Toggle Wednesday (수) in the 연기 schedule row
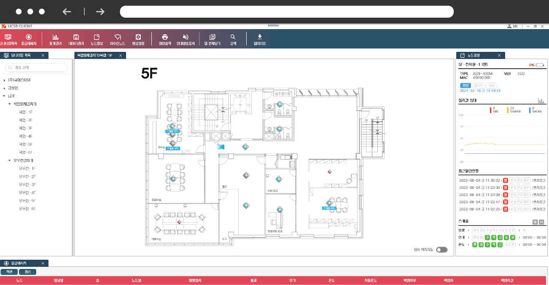This screenshot has width=549, height=285. click(x=488, y=237)
